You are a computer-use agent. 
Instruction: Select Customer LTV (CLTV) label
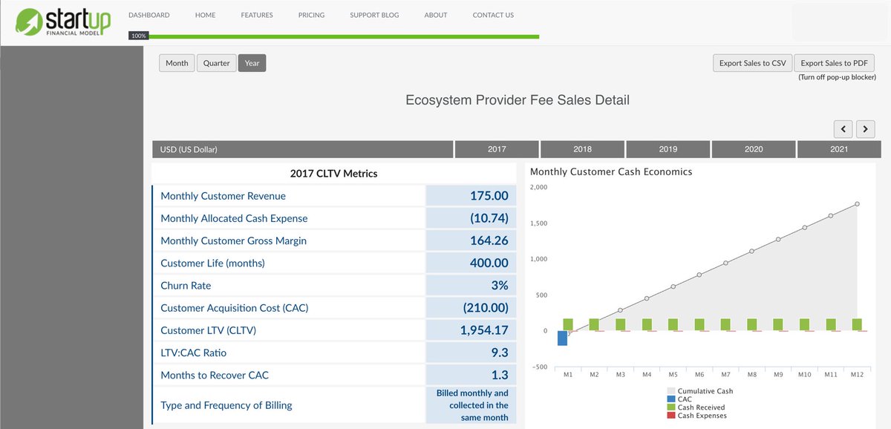click(208, 330)
